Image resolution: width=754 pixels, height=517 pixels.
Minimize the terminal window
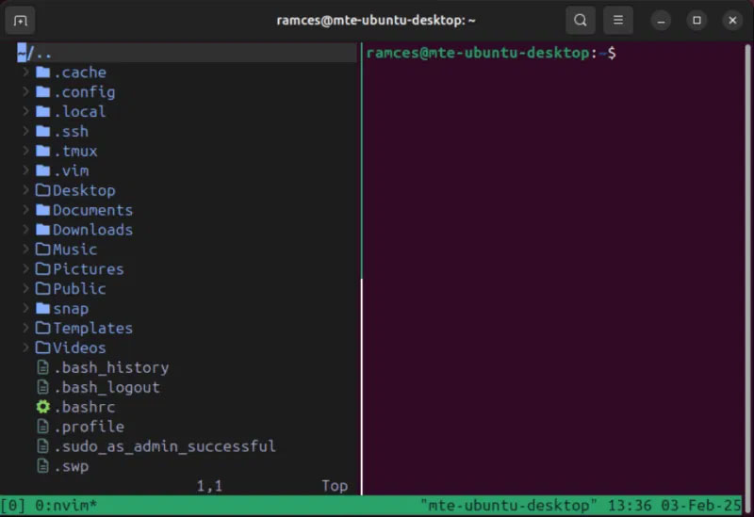(x=662, y=21)
